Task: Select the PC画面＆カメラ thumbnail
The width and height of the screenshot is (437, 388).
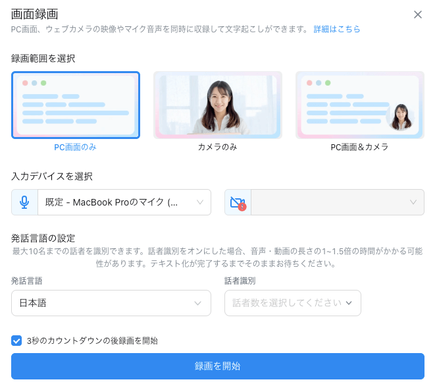Action: point(359,105)
